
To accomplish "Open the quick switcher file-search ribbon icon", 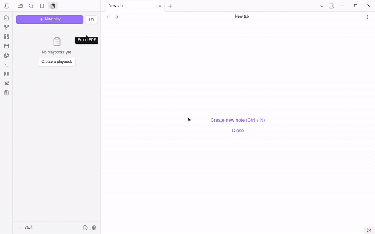I will click(x=7, y=18).
